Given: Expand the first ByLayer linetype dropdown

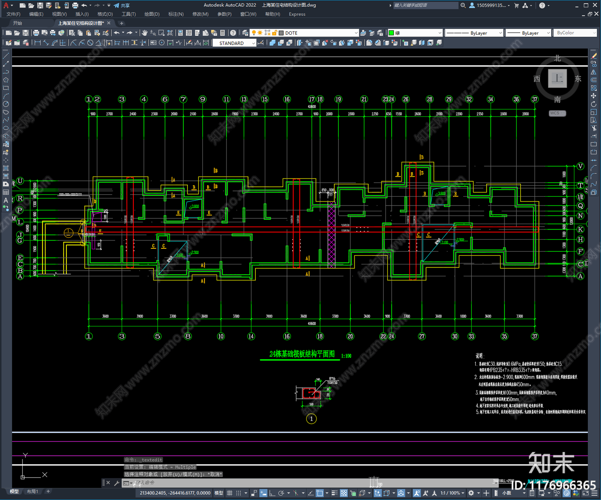Looking at the screenshot, I should (x=500, y=33).
